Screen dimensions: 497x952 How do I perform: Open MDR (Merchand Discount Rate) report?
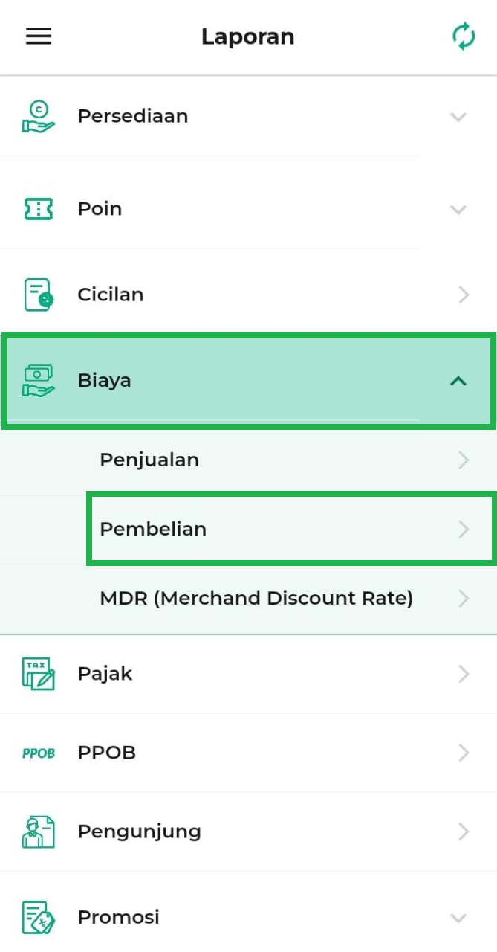click(x=256, y=598)
